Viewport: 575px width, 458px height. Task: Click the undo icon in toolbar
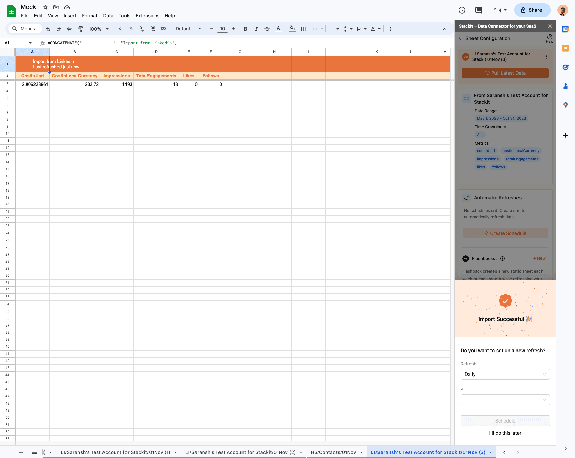point(48,29)
